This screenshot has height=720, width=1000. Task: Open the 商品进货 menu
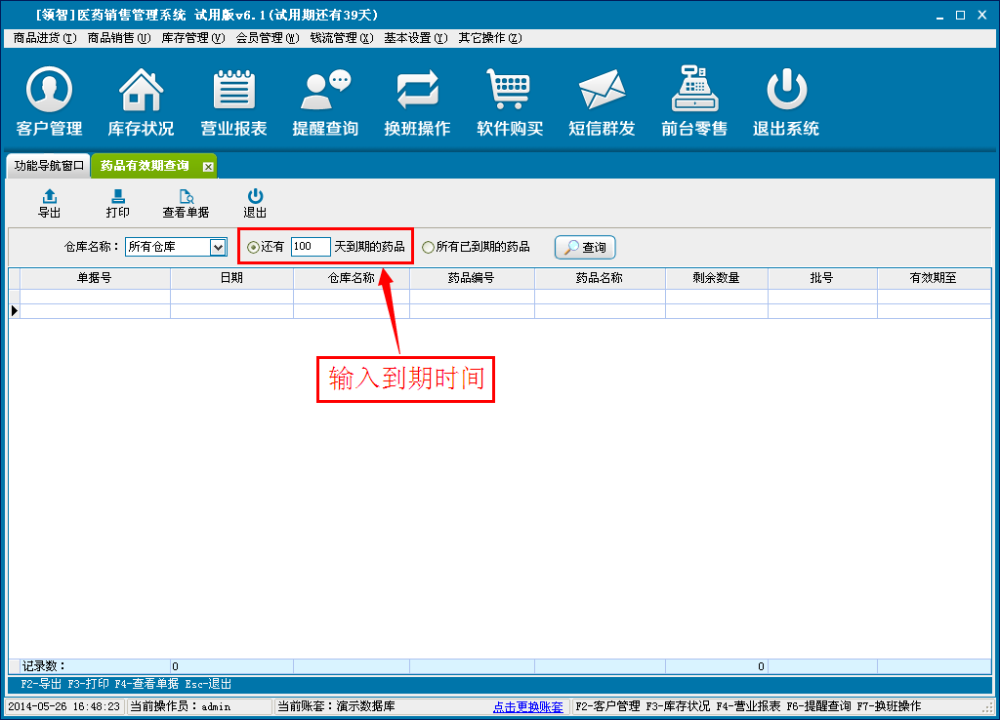(x=45, y=38)
